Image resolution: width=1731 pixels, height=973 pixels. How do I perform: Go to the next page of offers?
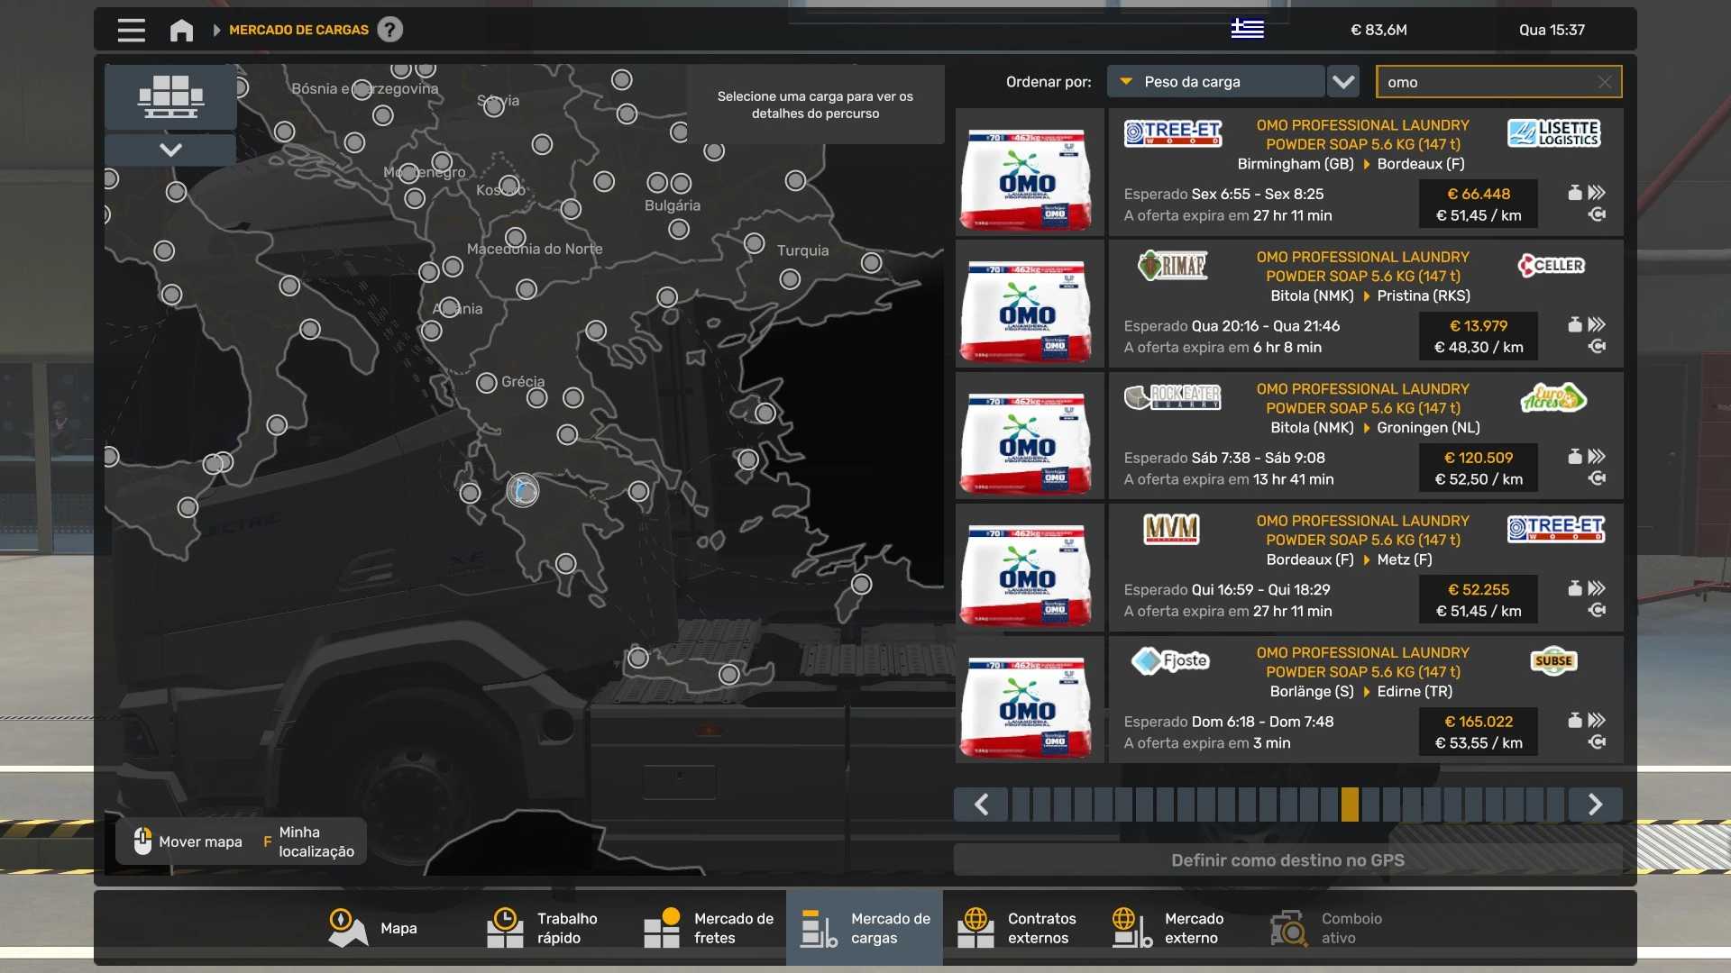pyautogui.click(x=1595, y=804)
